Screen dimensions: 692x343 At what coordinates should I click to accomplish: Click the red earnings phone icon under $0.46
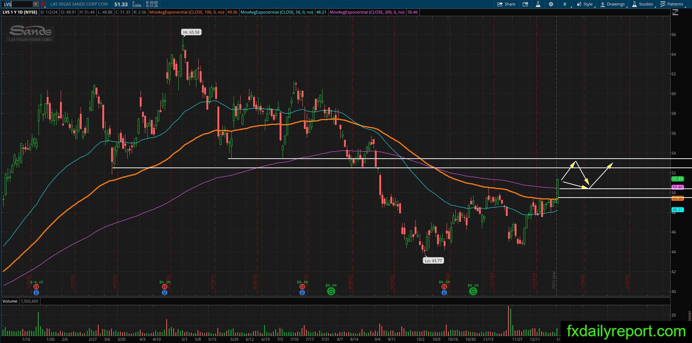302,286
